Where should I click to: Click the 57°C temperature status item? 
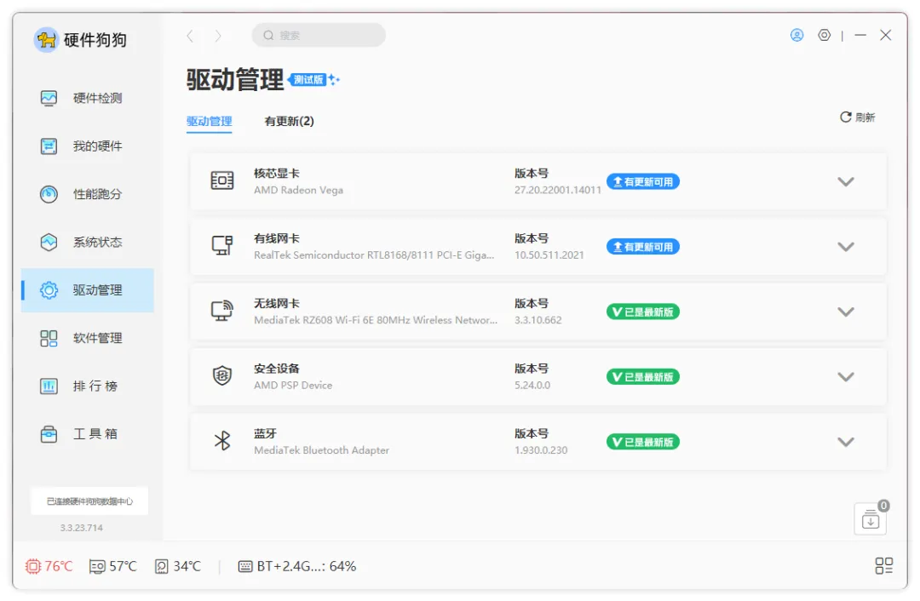pos(112,565)
